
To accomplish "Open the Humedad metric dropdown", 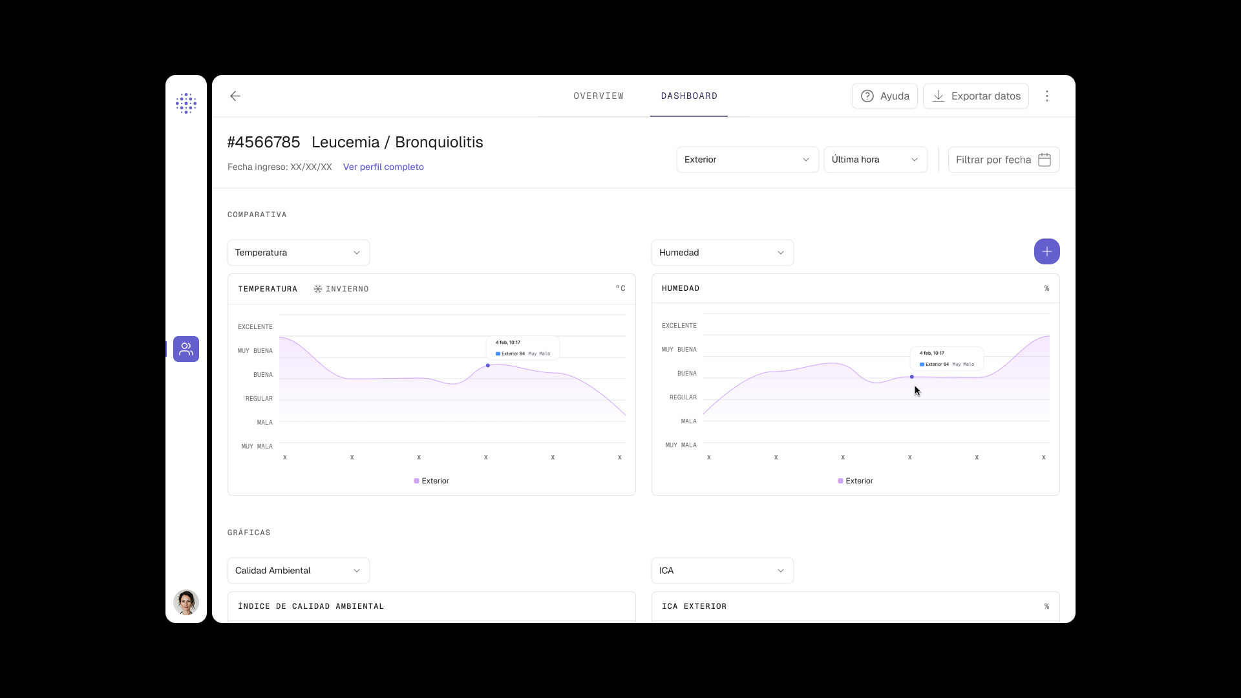I will click(x=723, y=253).
